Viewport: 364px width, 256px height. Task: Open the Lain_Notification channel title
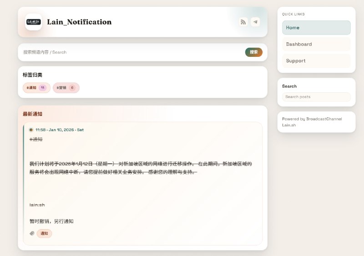coord(79,22)
